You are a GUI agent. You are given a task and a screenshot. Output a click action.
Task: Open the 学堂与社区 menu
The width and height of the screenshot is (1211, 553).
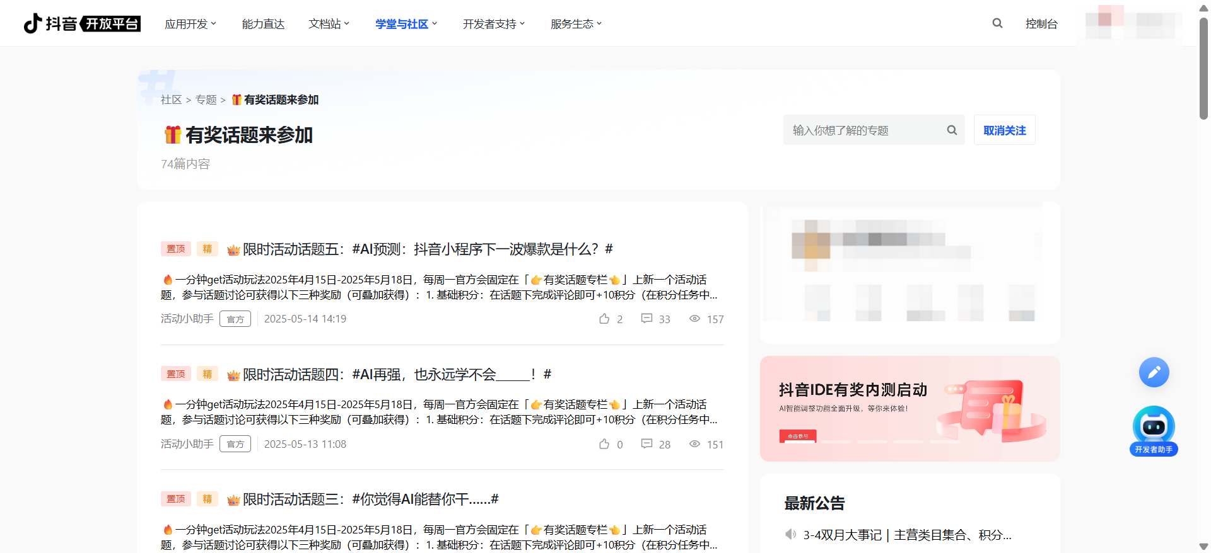tap(406, 24)
